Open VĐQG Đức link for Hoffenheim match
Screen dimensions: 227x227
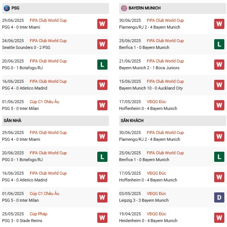pyautogui.click(x=156, y=102)
